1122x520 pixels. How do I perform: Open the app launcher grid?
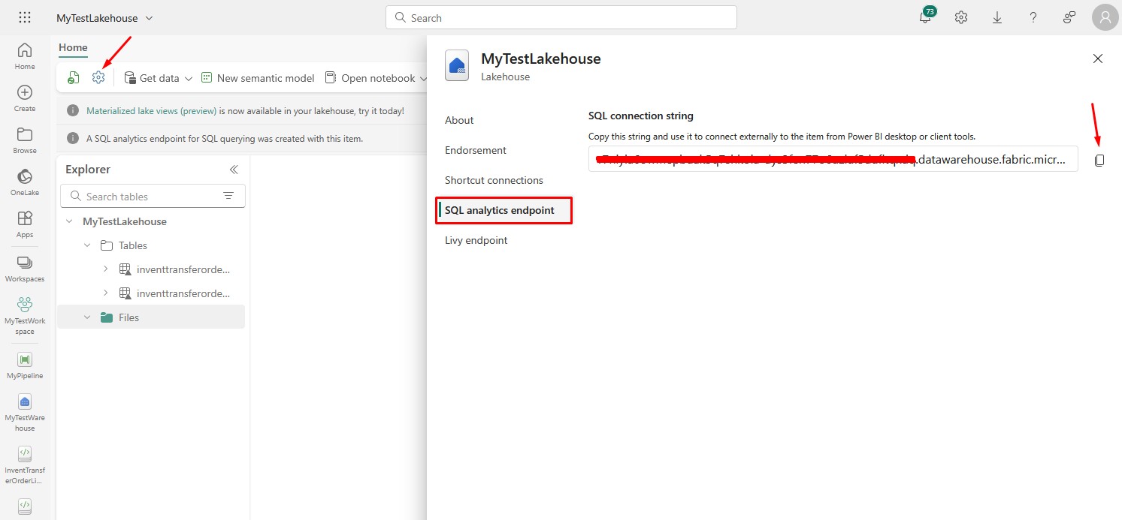click(25, 17)
